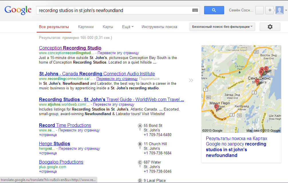Open the gear settings menu
288x183 pixels.
[x=270, y=27]
